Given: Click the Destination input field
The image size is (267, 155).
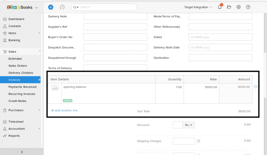Looking at the screenshot, I should [221, 58].
